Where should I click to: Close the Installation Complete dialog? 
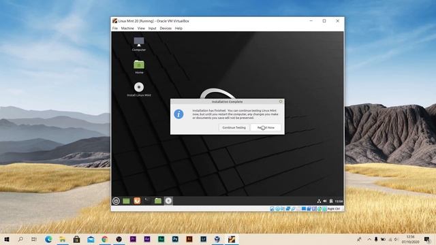click(x=281, y=101)
